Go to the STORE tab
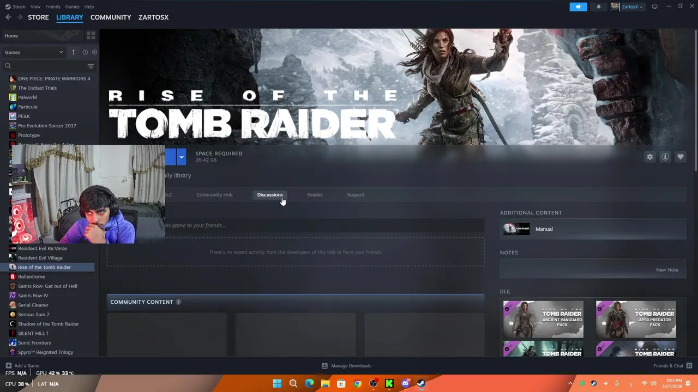The image size is (698, 392). pyautogui.click(x=38, y=17)
